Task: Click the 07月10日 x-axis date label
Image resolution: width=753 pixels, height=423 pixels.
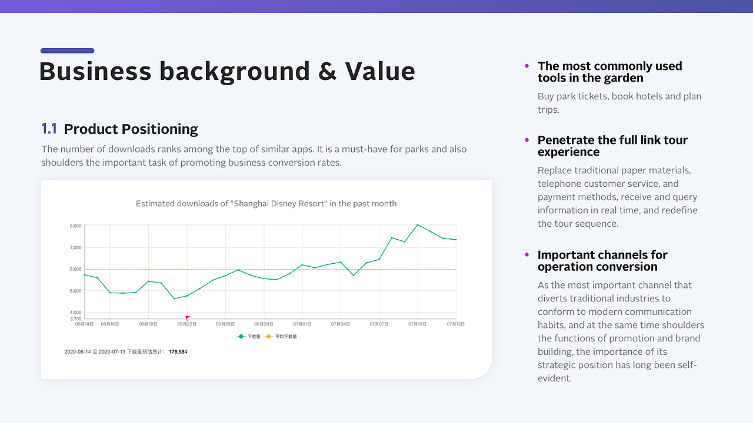Action: [417, 324]
